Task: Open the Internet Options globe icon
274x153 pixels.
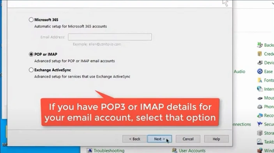Action: 260,89
